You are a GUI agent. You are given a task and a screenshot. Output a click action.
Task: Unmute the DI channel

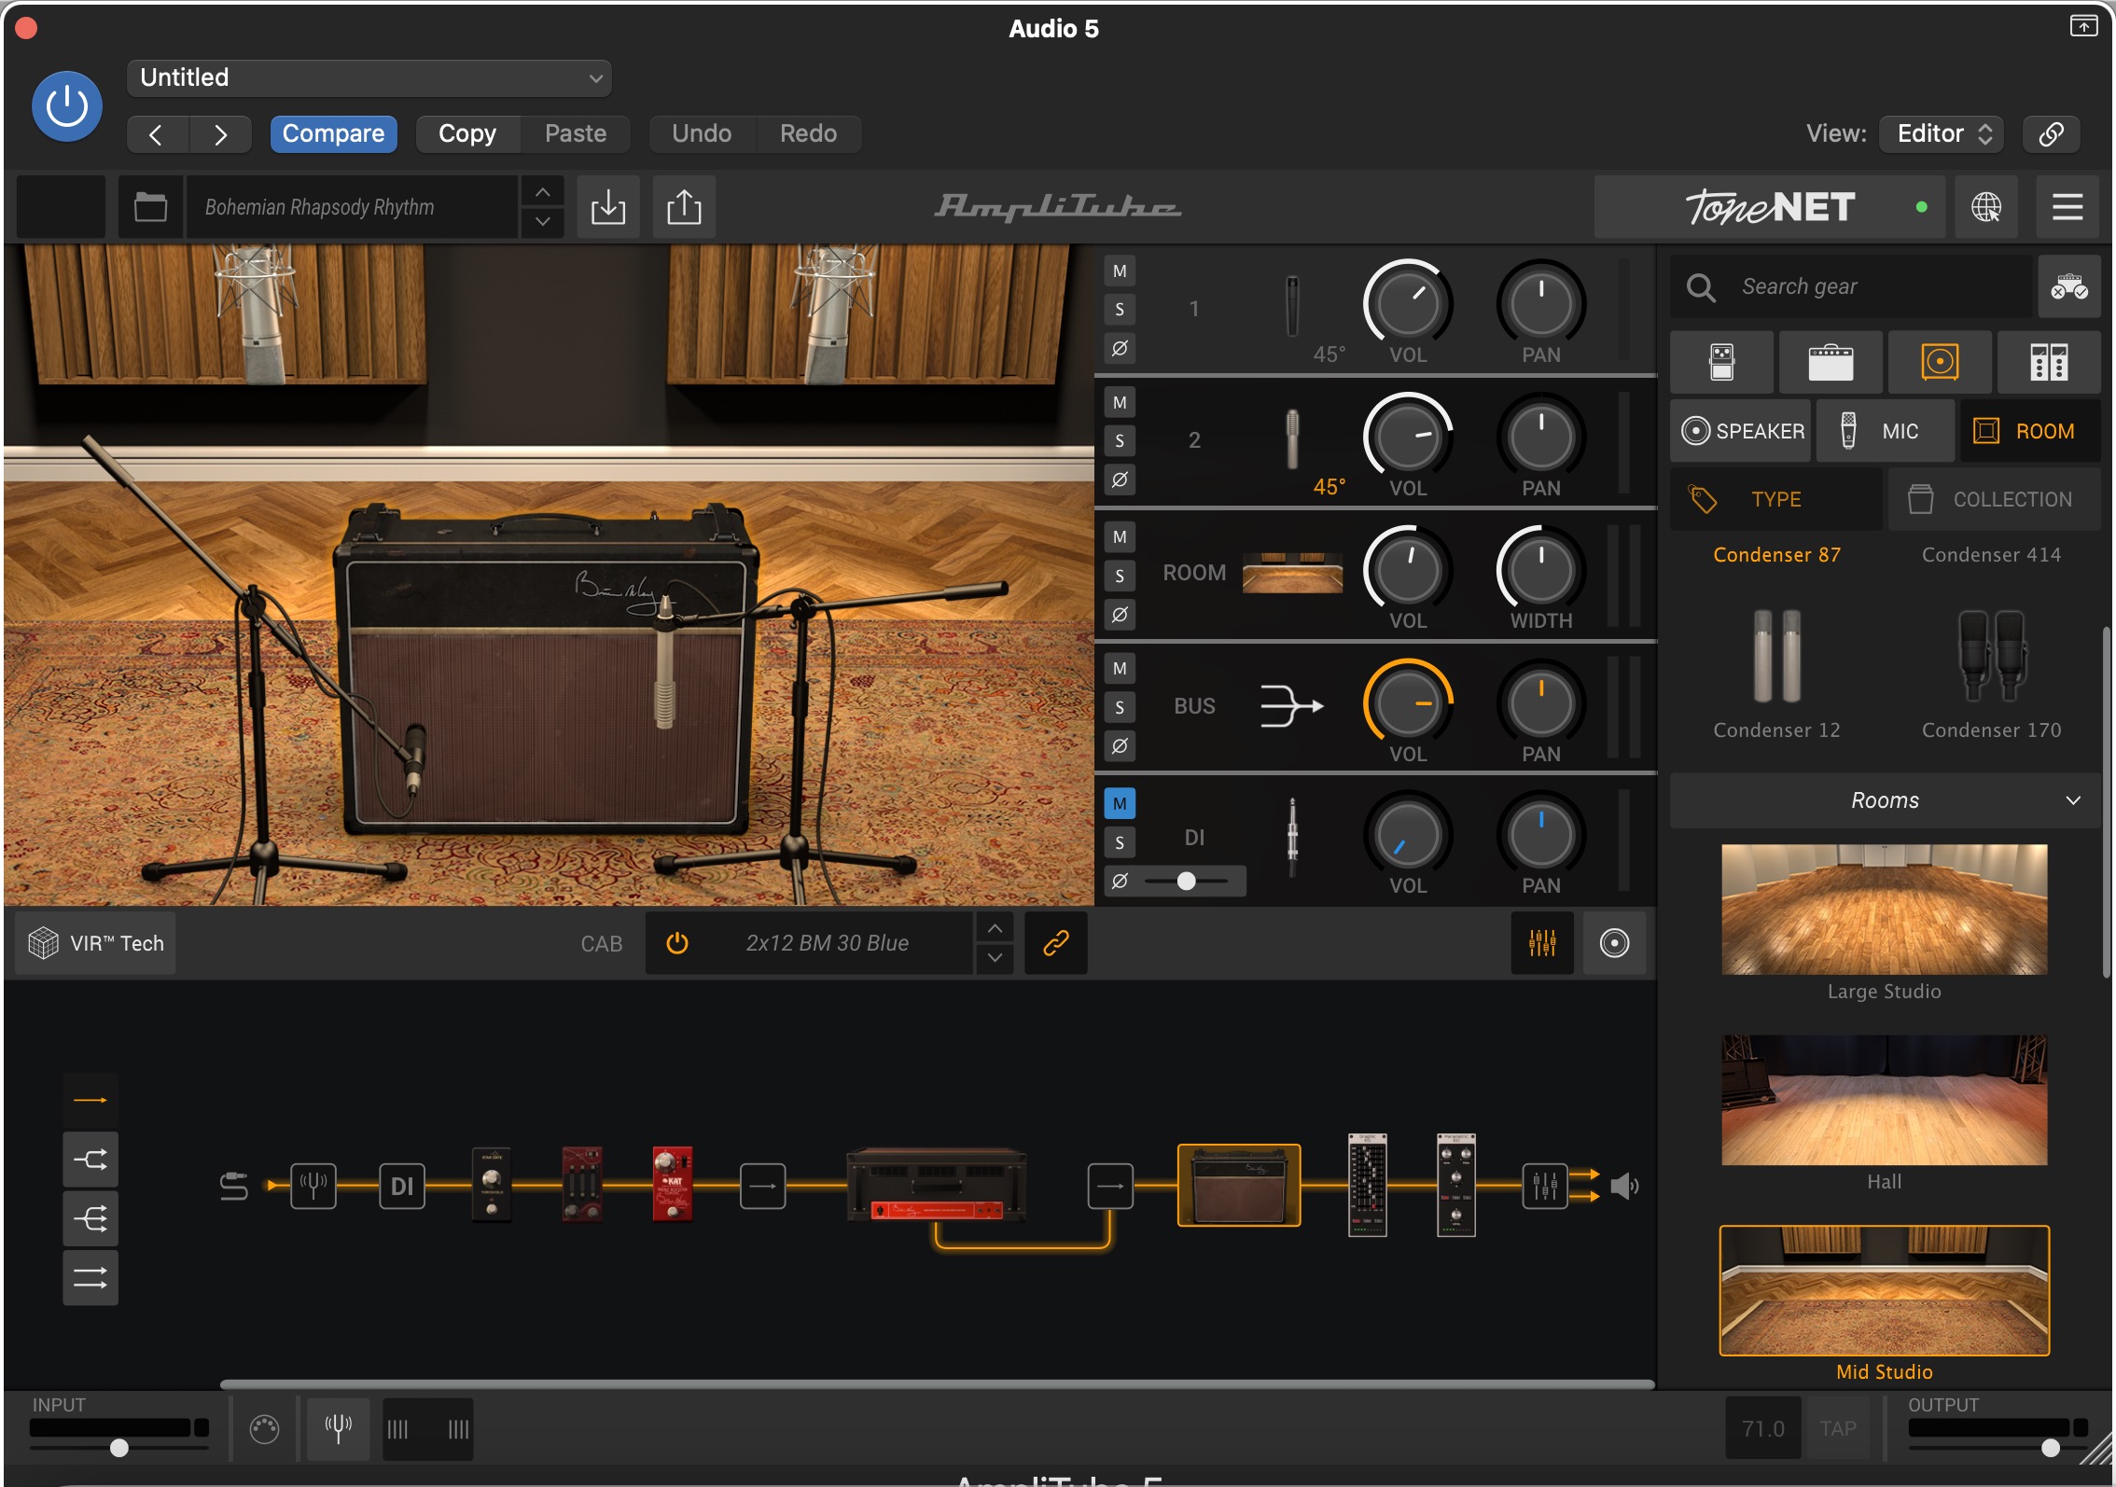(1120, 804)
